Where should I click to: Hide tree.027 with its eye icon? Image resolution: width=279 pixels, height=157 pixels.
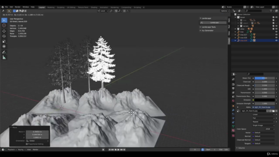276,35
